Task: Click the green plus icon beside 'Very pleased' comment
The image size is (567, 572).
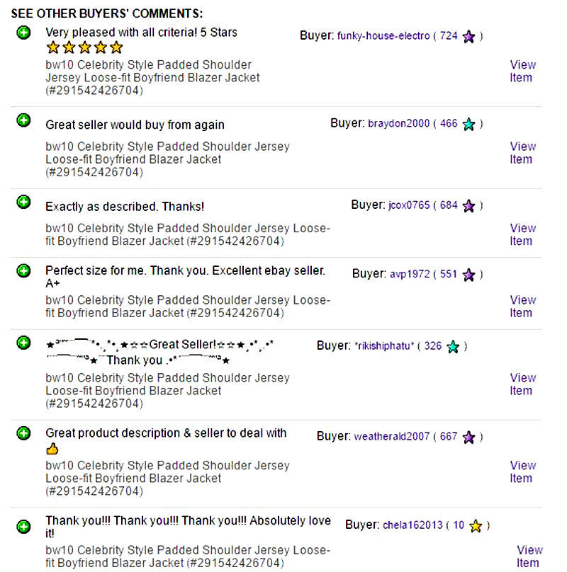Action: tap(24, 33)
